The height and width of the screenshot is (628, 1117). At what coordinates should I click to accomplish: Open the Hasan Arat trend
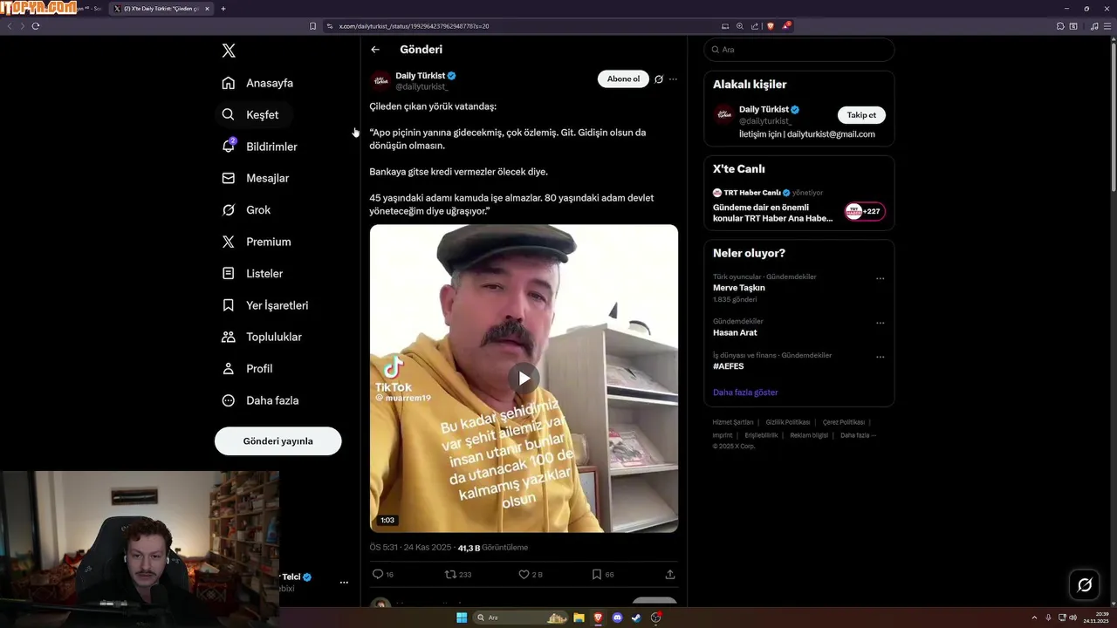(735, 333)
